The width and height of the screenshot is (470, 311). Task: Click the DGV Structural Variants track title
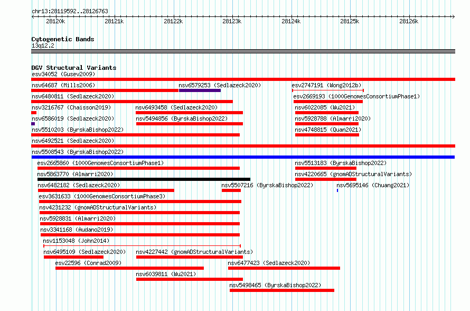[74, 68]
